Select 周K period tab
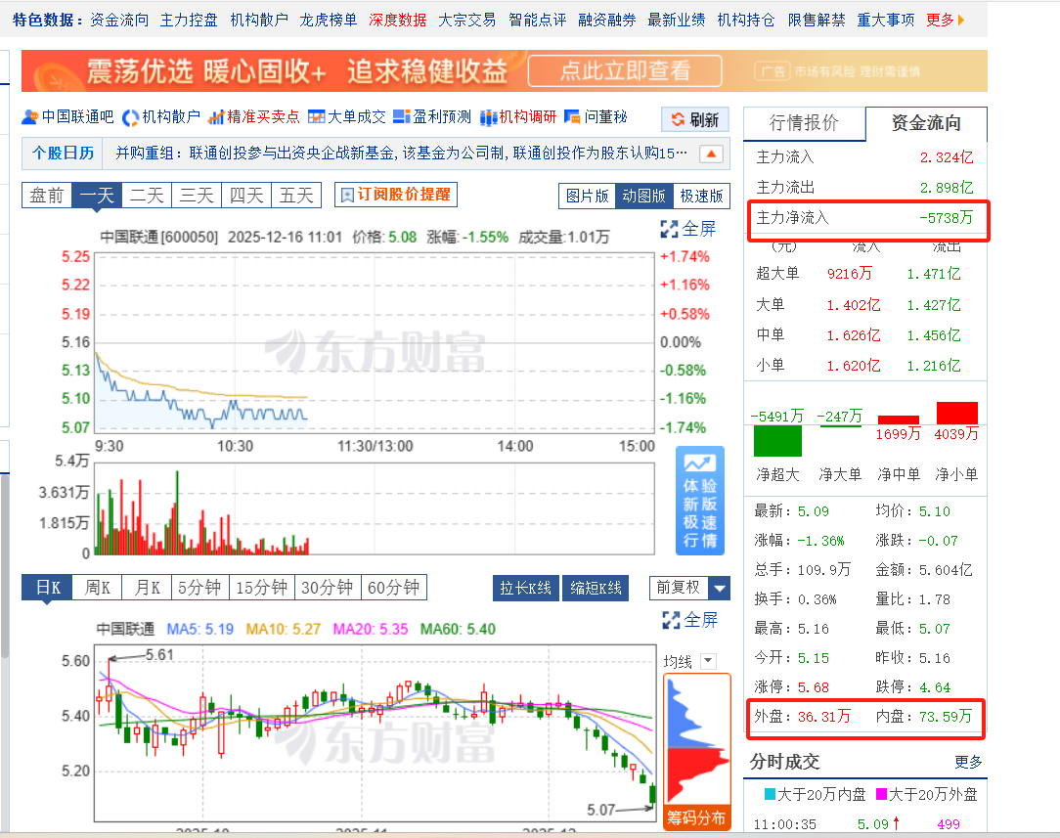 pyautogui.click(x=98, y=588)
